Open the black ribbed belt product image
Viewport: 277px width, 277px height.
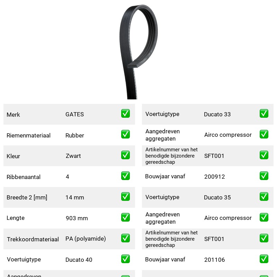click(138, 52)
